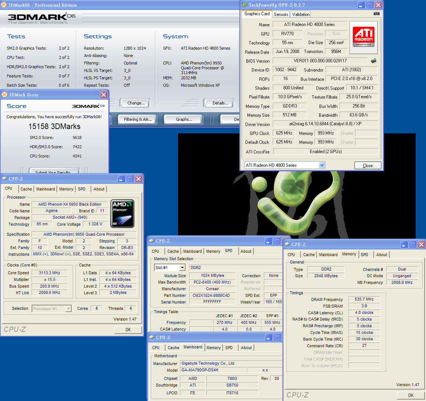Click the Graphs... button
Viewport: 426px width, 401px height.
(184, 119)
